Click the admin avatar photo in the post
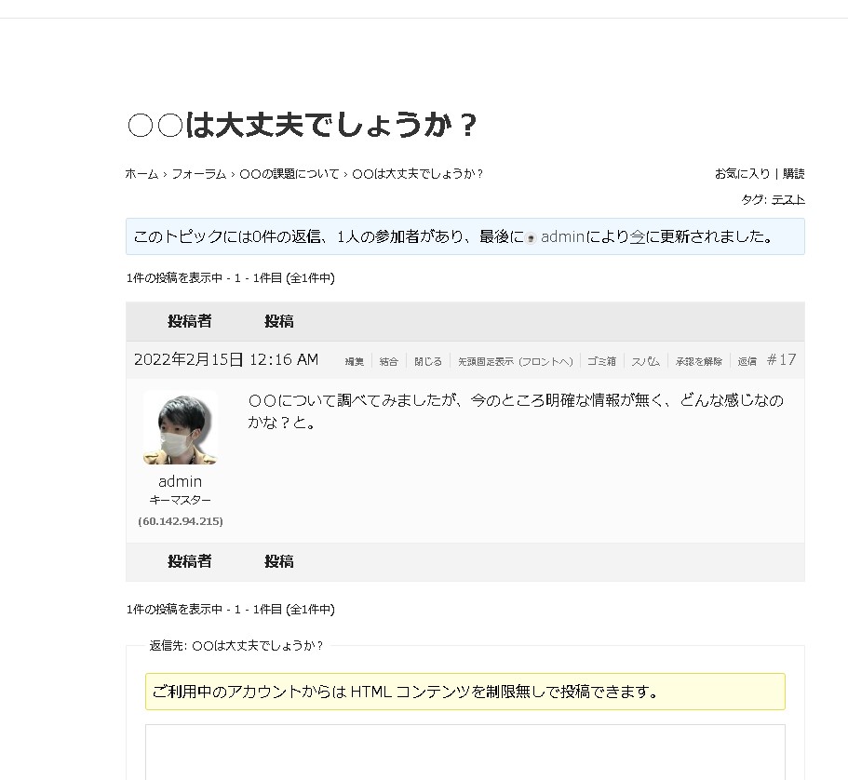This screenshot has height=780, width=848. (181, 427)
